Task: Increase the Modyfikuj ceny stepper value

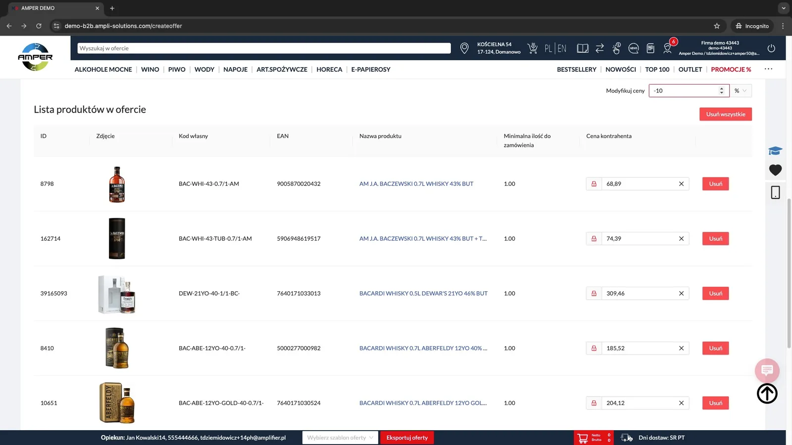Action: coord(722,88)
